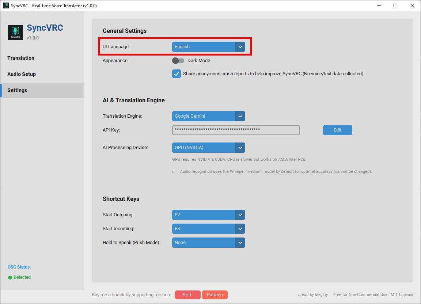Select the Settings sidebar item
Viewport: 421px width, 304px height.
pyautogui.click(x=42, y=91)
